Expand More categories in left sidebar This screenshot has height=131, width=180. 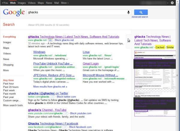(6, 70)
